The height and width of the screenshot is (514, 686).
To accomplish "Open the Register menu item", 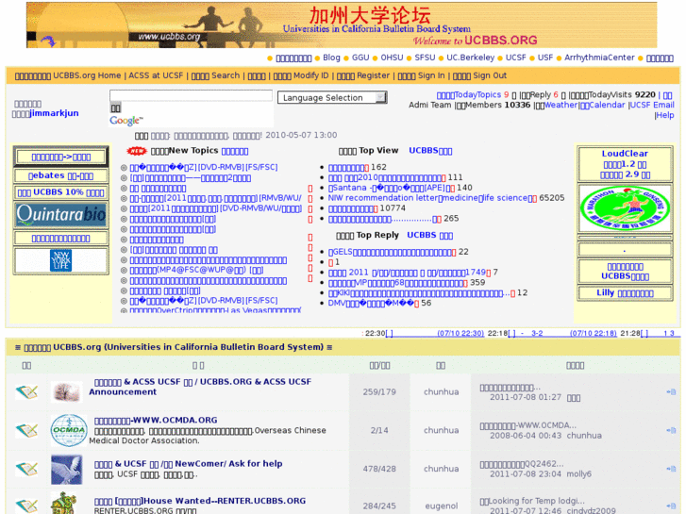I will click(363, 75).
